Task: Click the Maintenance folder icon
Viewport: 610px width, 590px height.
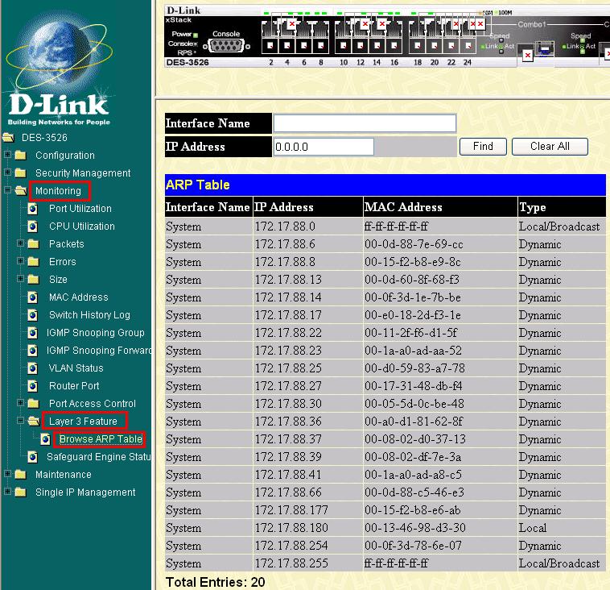Action: click(x=21, y=475)
